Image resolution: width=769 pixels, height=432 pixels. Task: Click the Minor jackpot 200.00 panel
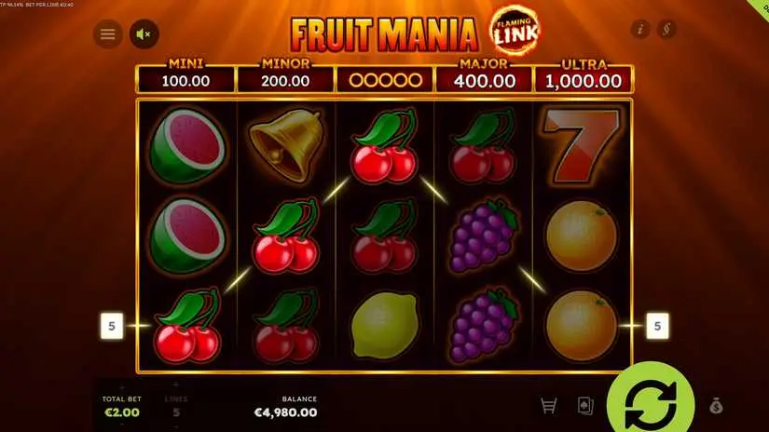point(285,77)
